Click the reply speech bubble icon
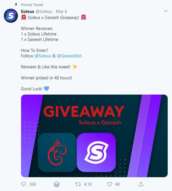 pos(24,184)
